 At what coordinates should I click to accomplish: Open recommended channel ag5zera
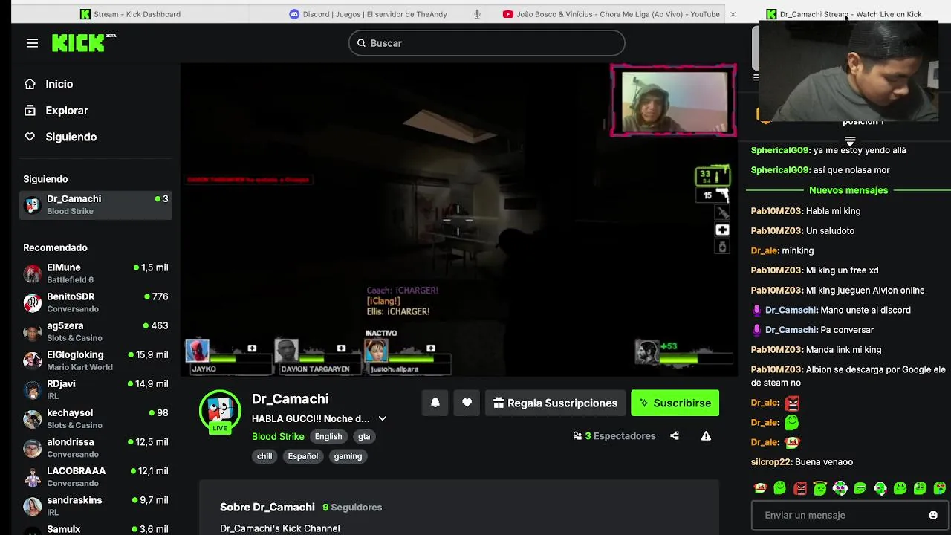coord(97,331)
